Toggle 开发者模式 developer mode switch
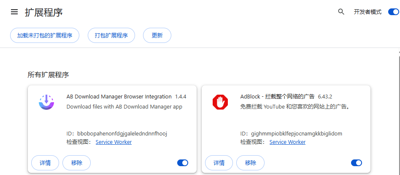The height and width of the screenshot is (175, 400). coord(394,12)
